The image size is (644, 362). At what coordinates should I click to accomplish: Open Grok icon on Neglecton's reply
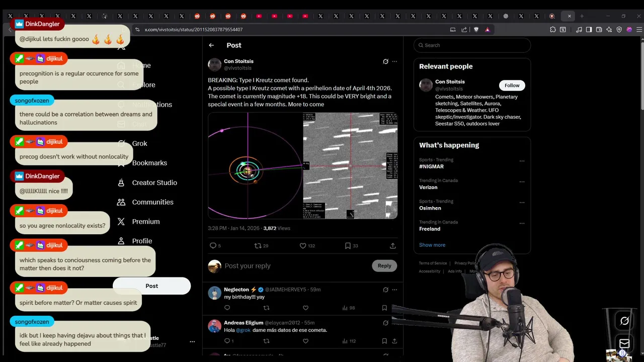tap(385, 290)
